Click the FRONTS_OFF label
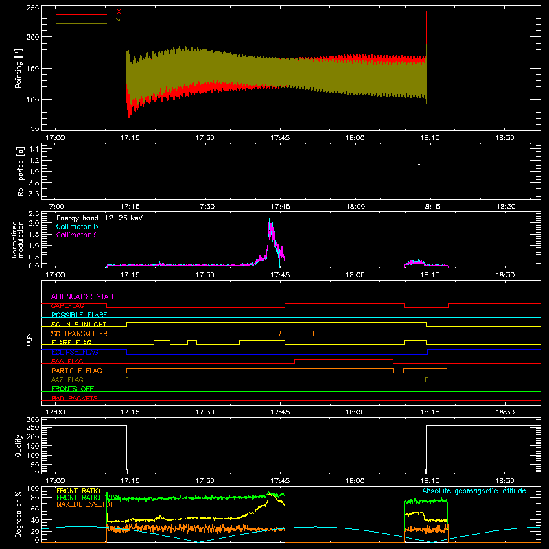Image resolution: width=549 pixels, height=549 pixels. click(x=73, y=389)
